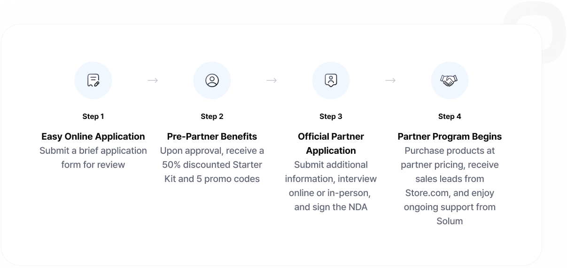
Task: Click the user profile circle icon
Action: pos(212,80)
